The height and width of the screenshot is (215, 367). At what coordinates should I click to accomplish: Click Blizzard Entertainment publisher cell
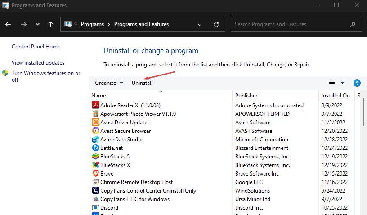[262, 148]
